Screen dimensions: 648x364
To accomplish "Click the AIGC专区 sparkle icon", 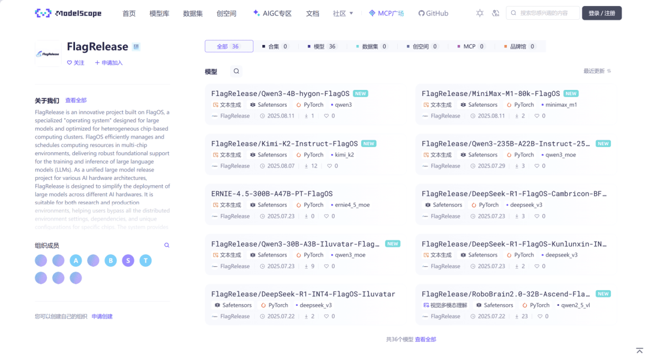I will click(x=256, y=13).
